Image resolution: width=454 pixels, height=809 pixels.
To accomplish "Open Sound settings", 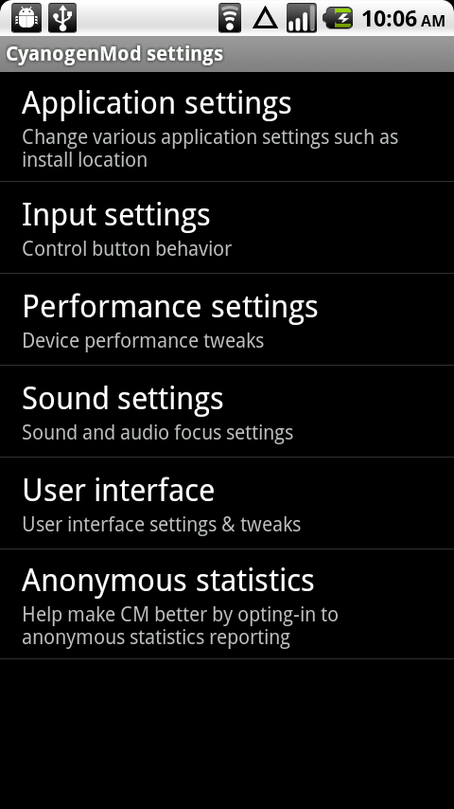I will point(227,411).
